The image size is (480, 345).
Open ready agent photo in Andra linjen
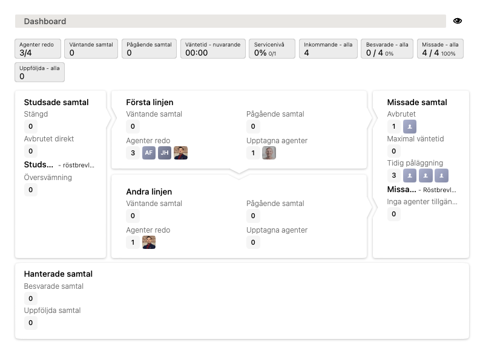coord(149,242)
